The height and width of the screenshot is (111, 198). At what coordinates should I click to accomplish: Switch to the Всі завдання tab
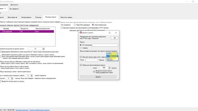pyautogui.click(x=14, y=9)
